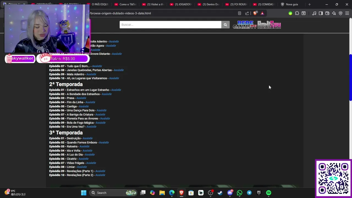Click the magnifier search button
Image resolution: width=352 pixels, height=198 pixels.
(x=225, y=25)
